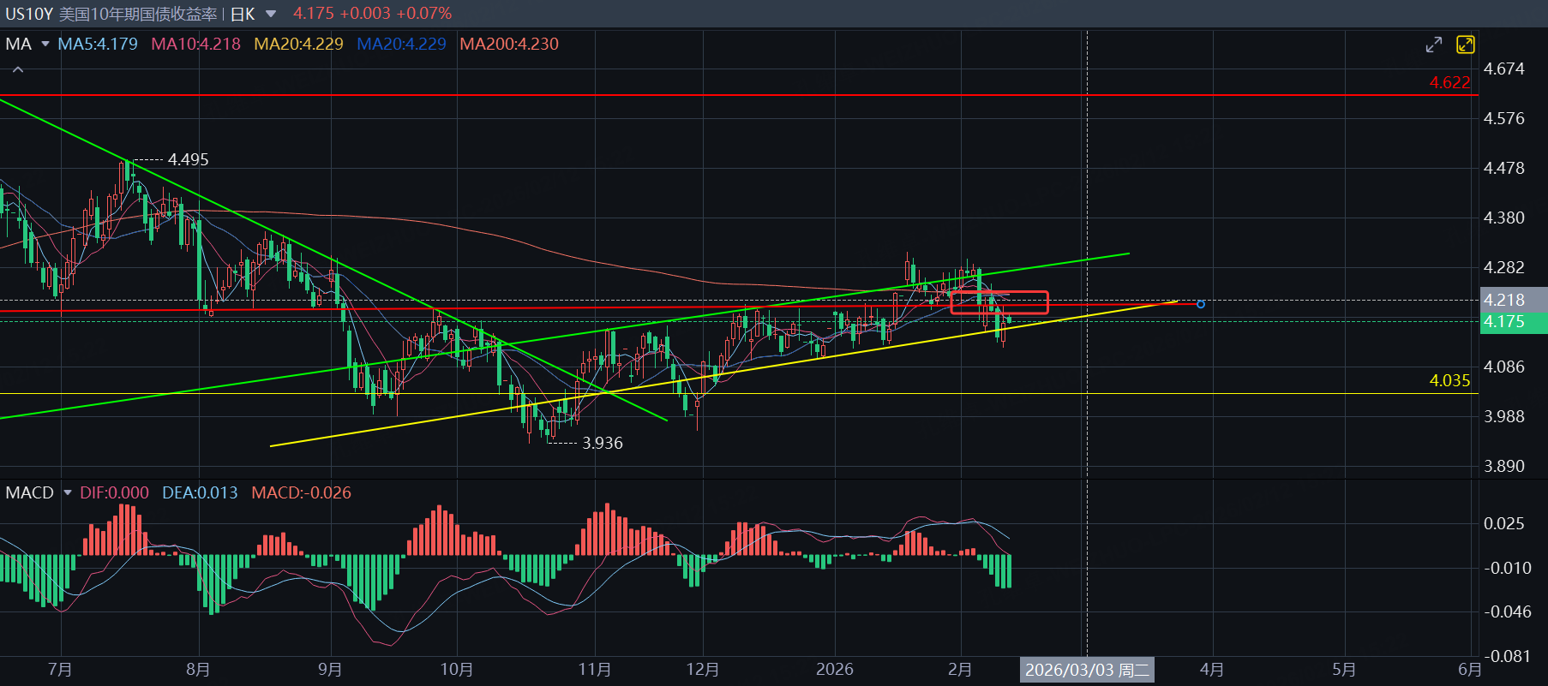
Task: Click the 2026 year time axis label
Action: 835,670
